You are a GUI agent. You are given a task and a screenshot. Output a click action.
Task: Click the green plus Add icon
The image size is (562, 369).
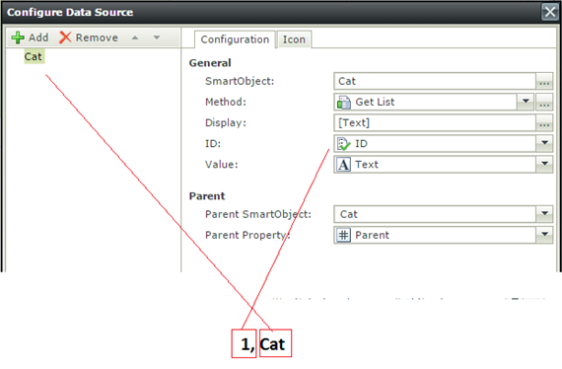tap(18, 37)
